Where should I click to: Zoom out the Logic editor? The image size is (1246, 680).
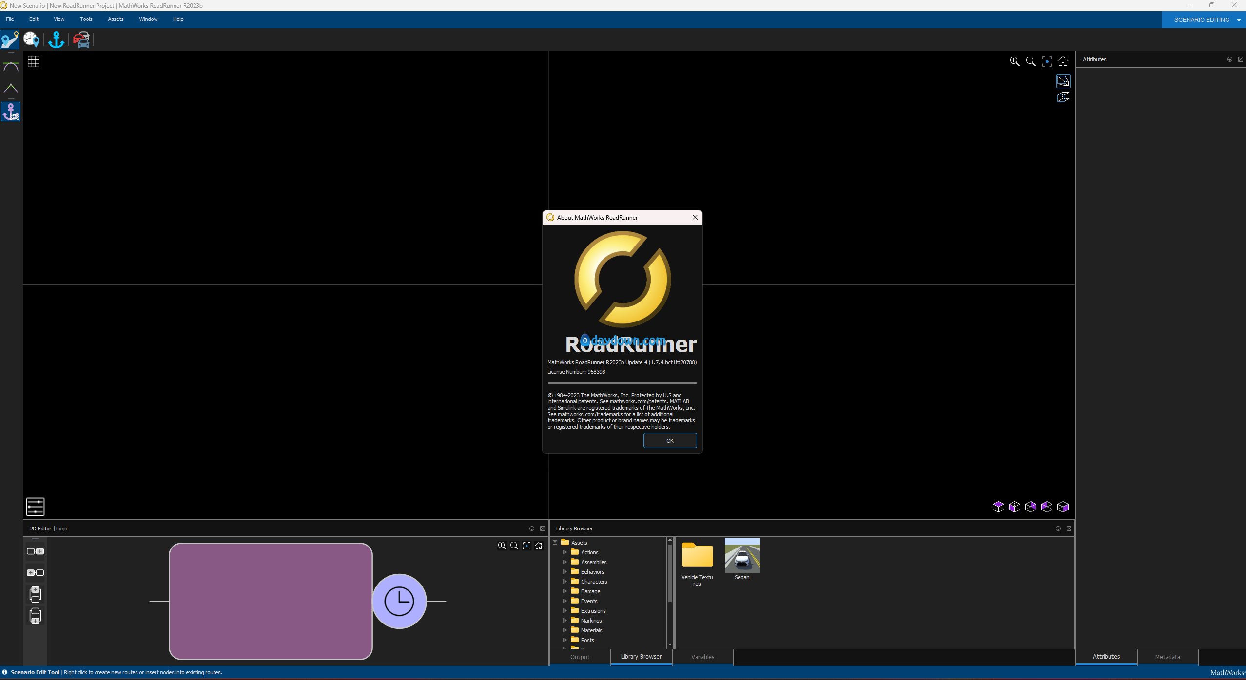514,546
